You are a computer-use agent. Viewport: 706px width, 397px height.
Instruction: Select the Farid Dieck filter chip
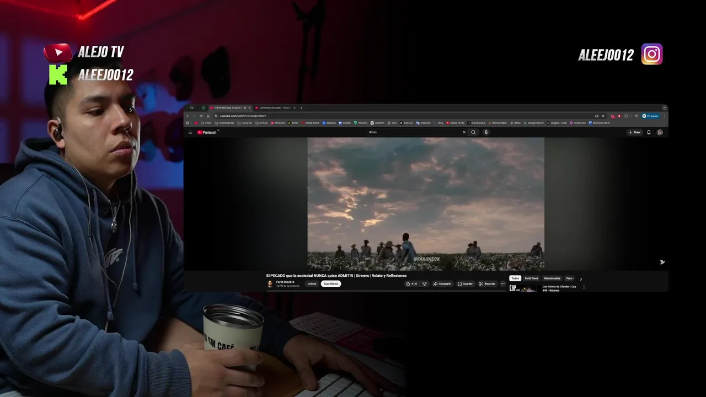point(532,278)
